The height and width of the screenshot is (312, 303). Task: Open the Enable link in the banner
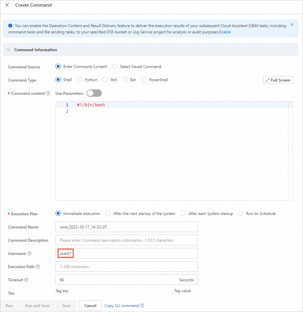225,32
